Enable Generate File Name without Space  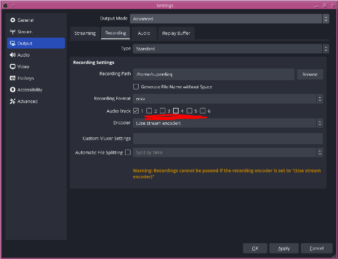136,87
